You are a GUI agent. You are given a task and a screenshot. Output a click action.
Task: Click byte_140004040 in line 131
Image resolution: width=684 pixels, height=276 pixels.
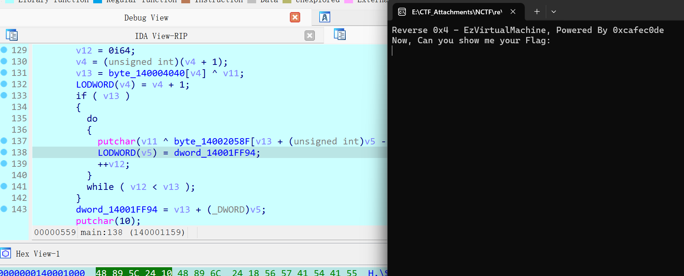pyautogui.click(x=146, y=73)
